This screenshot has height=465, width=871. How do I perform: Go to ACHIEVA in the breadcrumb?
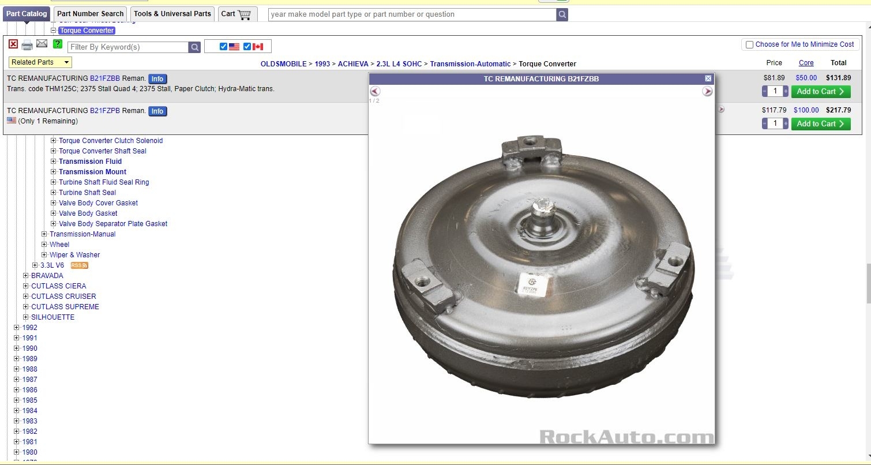tap(353, 64)
